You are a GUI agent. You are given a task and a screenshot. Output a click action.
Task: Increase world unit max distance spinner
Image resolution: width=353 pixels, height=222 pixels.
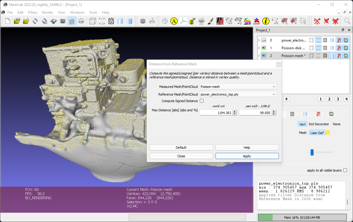(235, 111)
